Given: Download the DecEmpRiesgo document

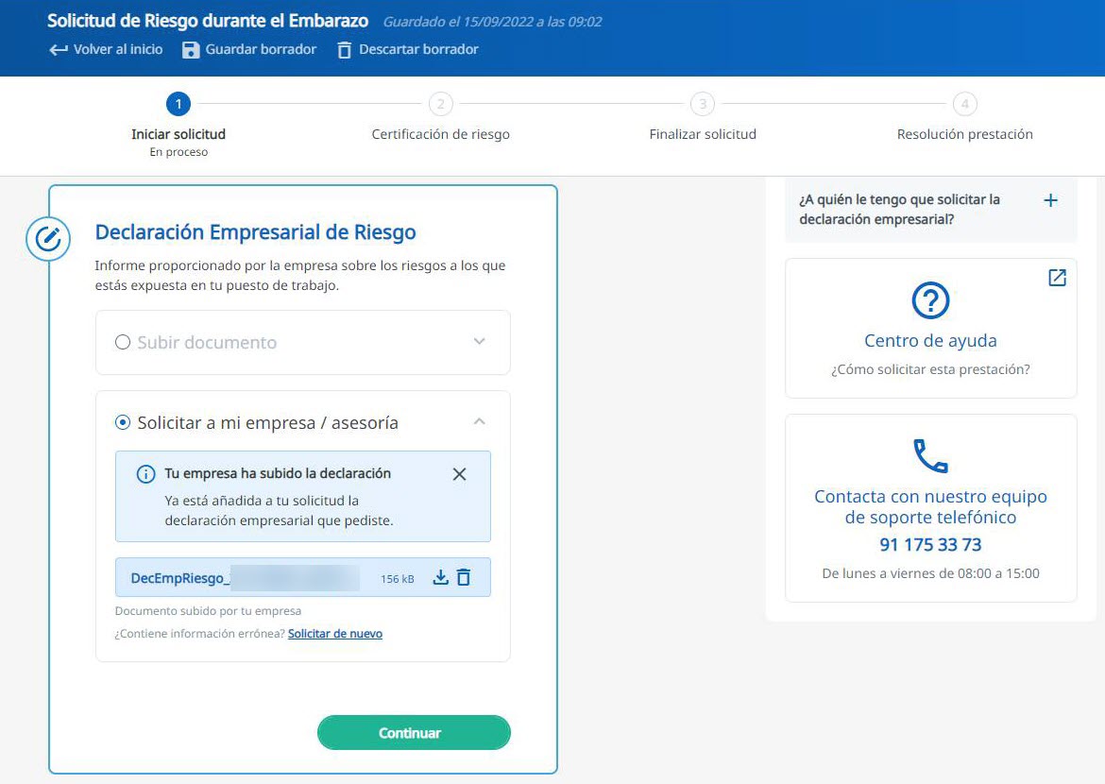Looking at the screenshot, I should pyautogui.click(x=440, y=577).
